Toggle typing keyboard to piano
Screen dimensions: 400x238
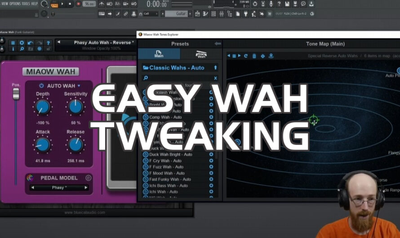coord(102,14)
